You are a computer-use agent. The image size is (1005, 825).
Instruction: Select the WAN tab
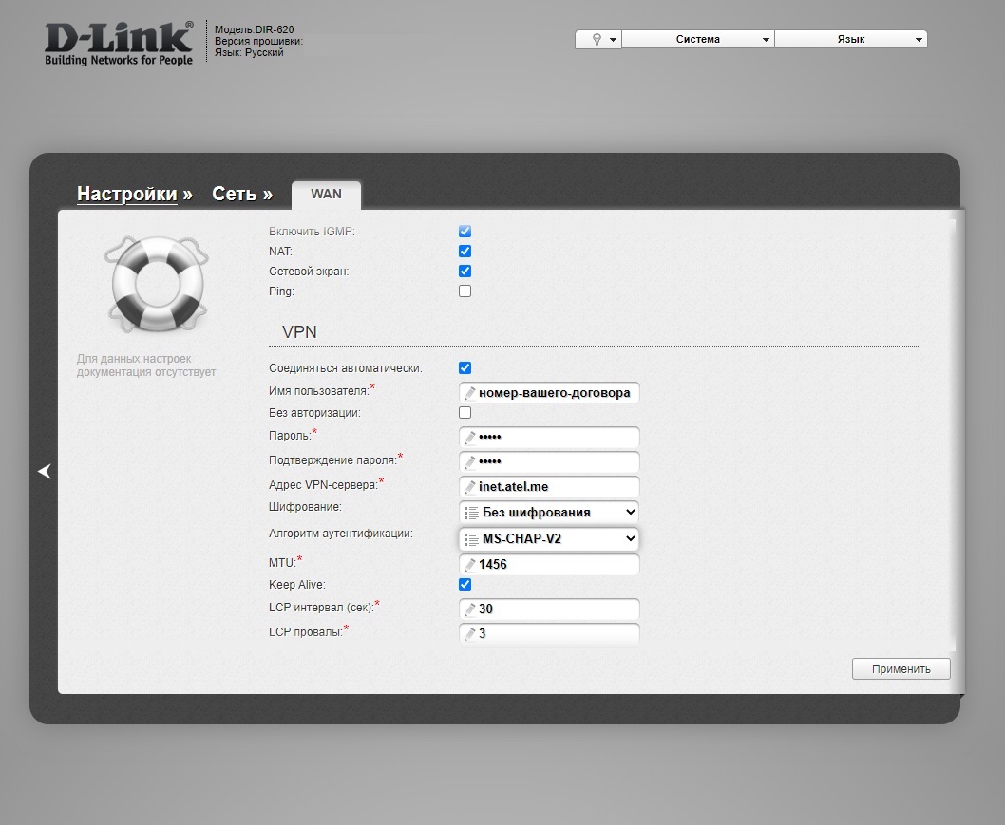326,194
